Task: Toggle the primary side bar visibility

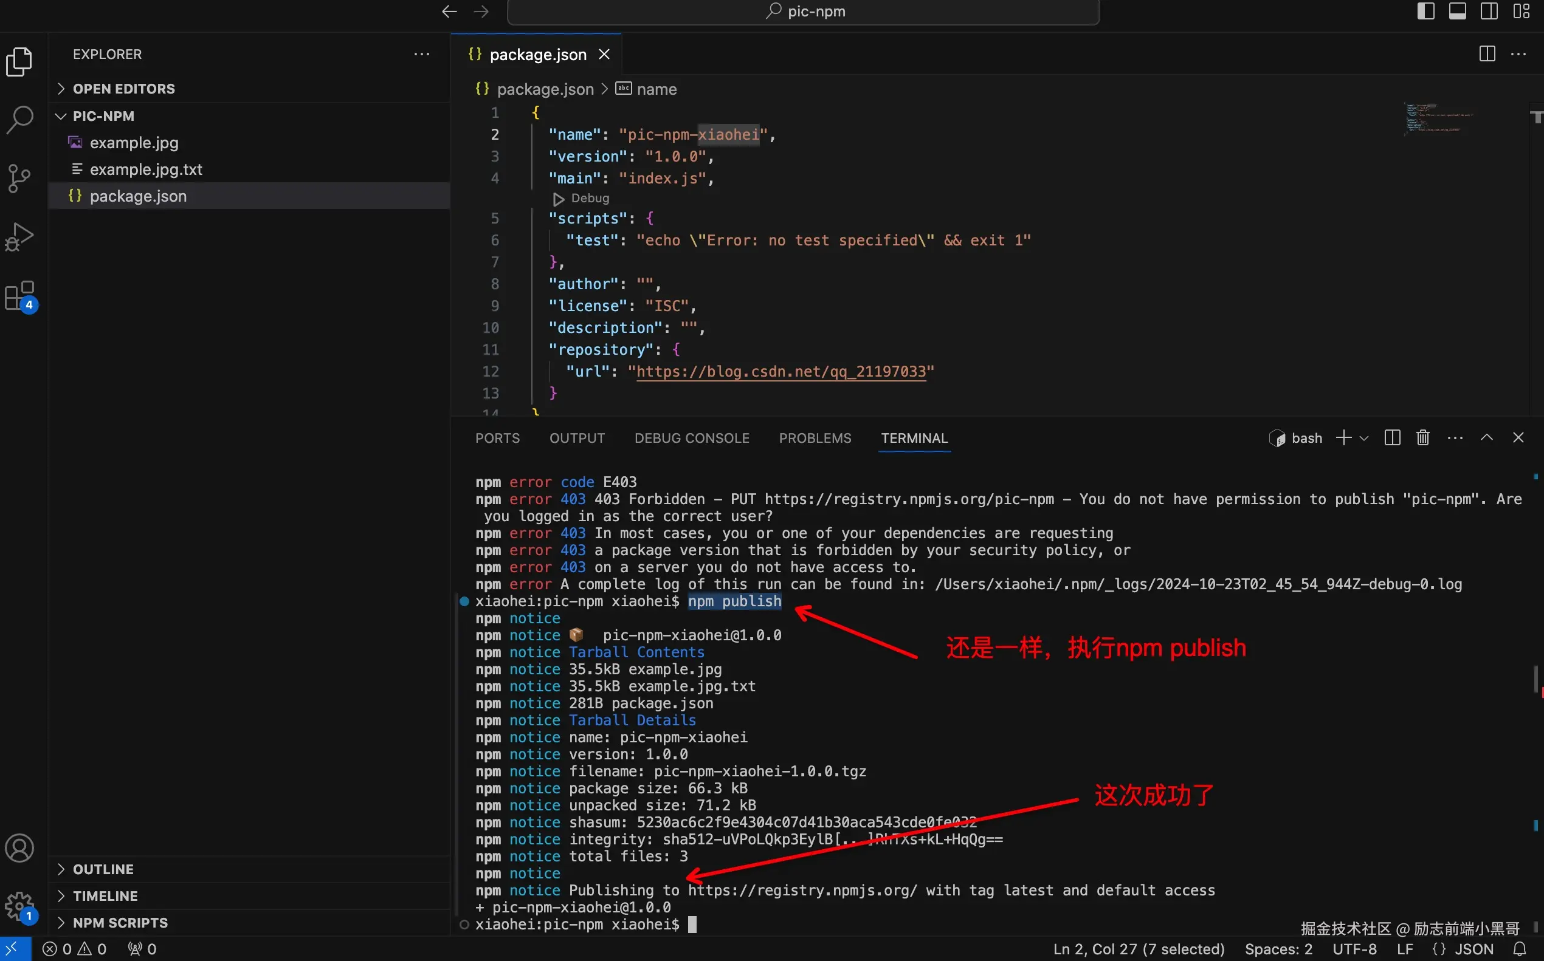Action: coord(1425,12)
